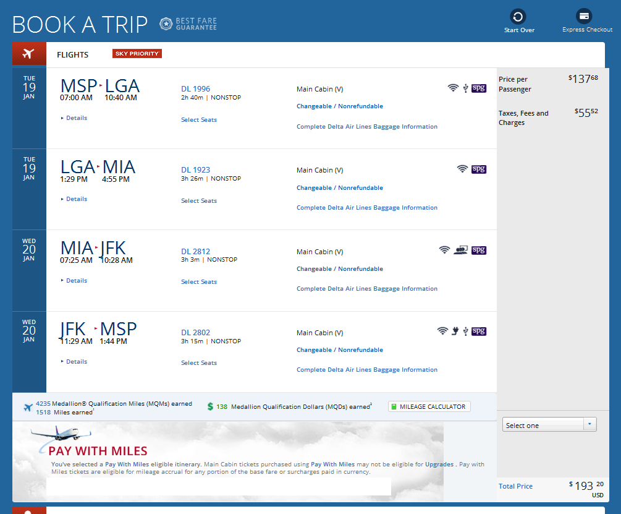Click the Sky Priority badge
Screen dimensions: 621x514
(x=137, y=54)
